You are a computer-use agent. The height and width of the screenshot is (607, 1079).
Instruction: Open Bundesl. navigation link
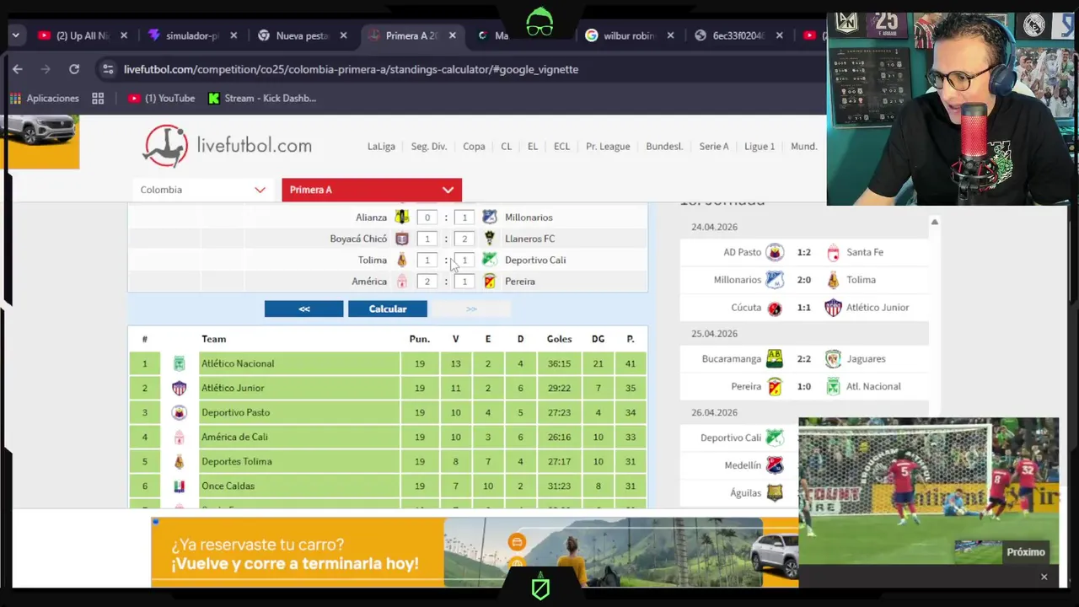(x=664, y=146)
